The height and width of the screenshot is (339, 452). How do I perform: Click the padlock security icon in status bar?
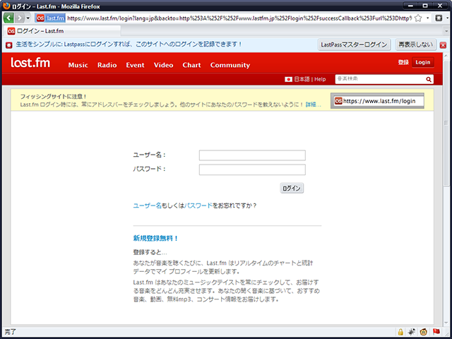coord(400,332)
